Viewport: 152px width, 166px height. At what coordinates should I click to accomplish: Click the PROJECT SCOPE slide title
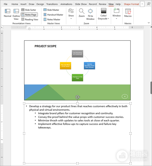point(46,46)
